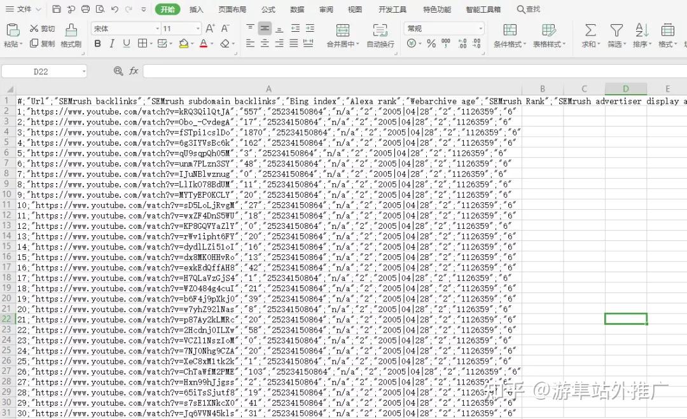Open the font name dropdown (宋体)
Screen dimensions: 687x419
coord(158,29)
